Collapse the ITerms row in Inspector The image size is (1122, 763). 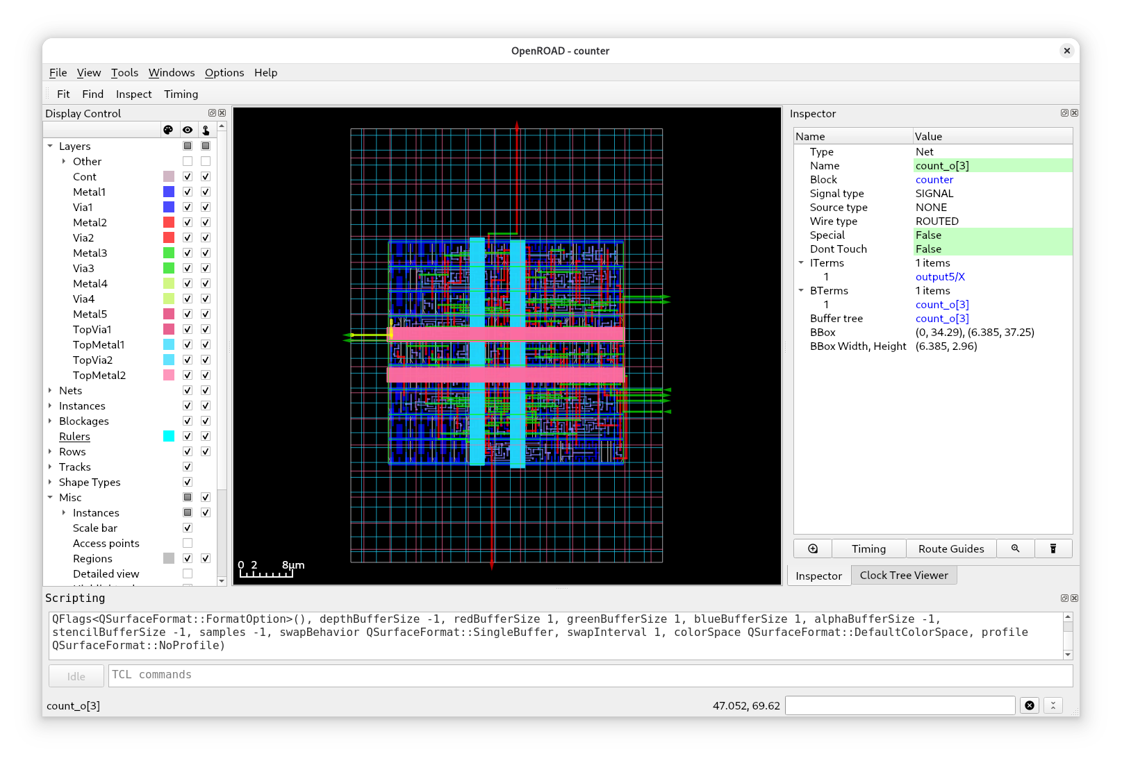point(801,263)
